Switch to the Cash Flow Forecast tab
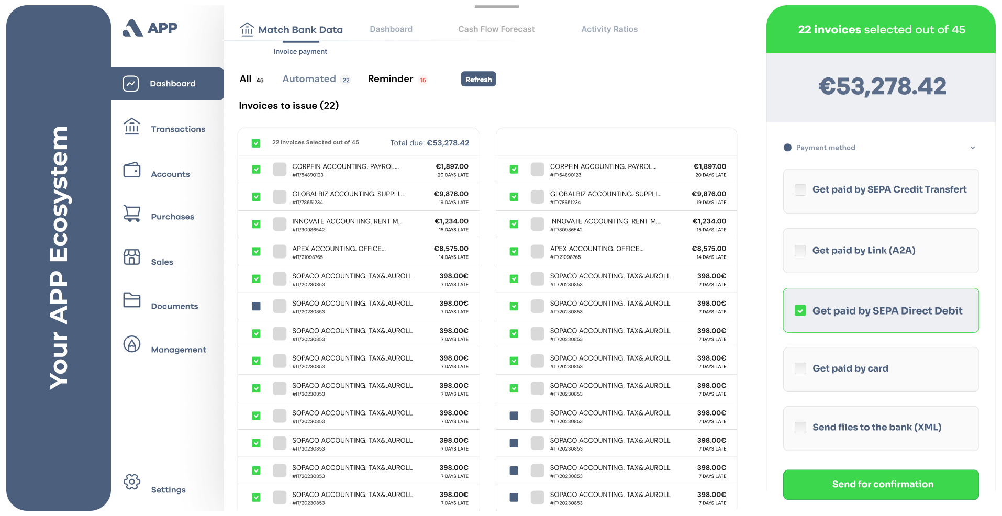1002x516 pixels. click(496, 29)
